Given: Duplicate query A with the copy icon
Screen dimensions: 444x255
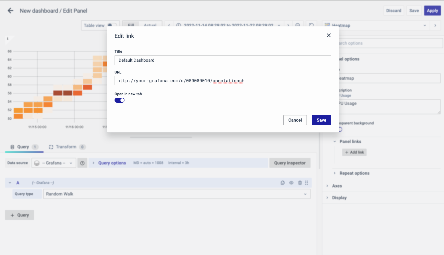Looking at the screenshot, I should [282, 183].
